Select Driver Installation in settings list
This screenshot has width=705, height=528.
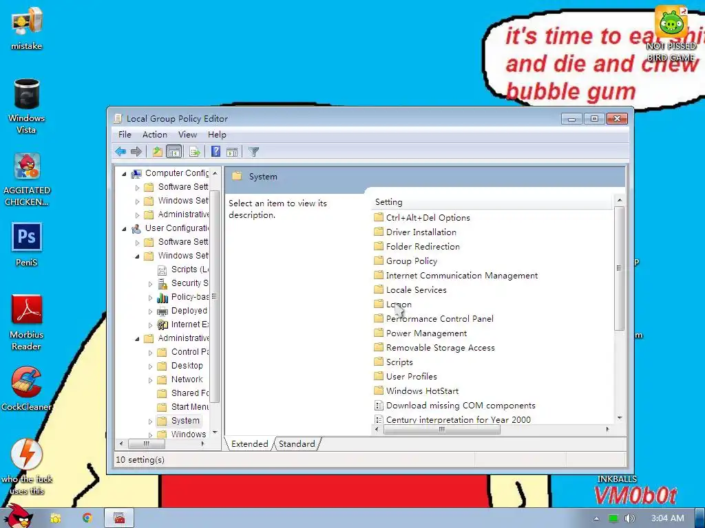(415, 232)
